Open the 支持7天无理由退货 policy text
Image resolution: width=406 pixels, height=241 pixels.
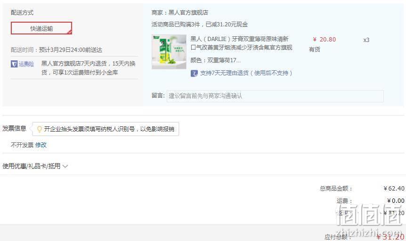246,73
